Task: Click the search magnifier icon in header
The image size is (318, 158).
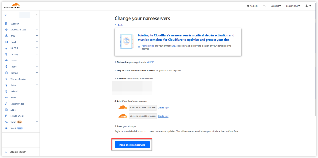Action: coord(264,6)
